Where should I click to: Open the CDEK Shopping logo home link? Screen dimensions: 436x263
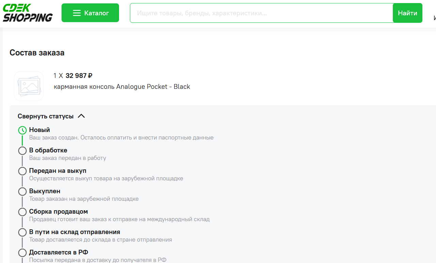28,13
